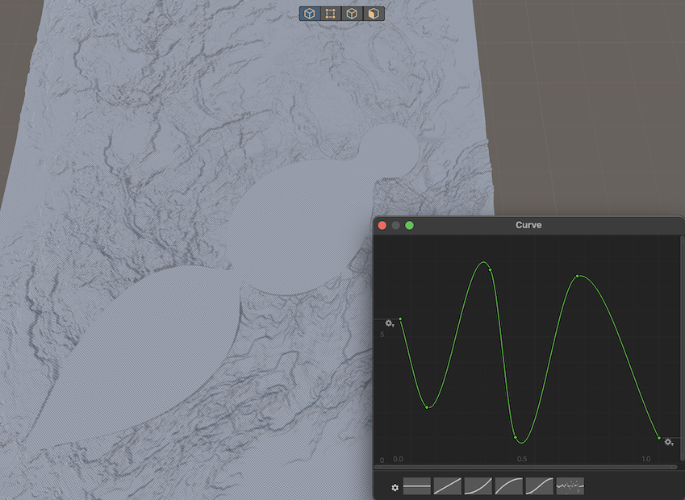
Task: Select the first keyframe at curve start
Action: coord(400,319)
